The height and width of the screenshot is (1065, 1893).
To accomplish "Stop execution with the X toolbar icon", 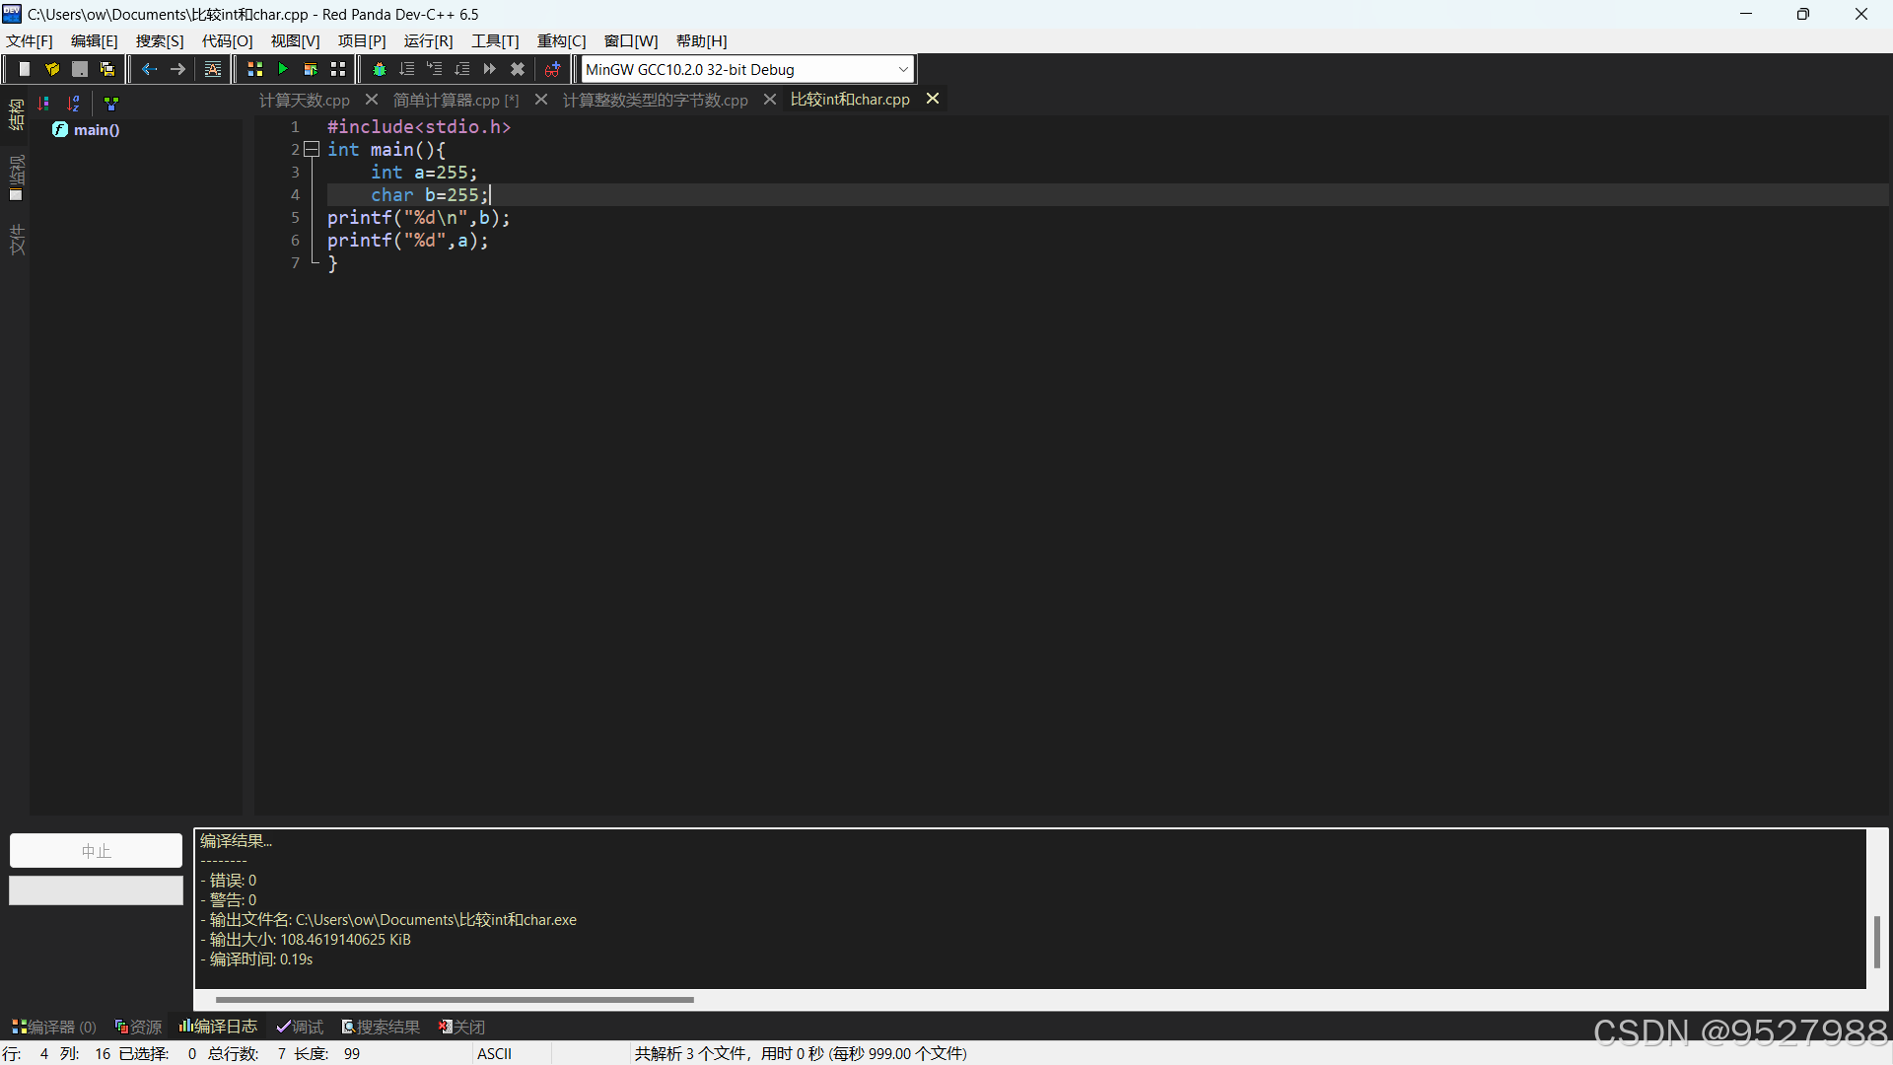I will (x=518, y=69).
